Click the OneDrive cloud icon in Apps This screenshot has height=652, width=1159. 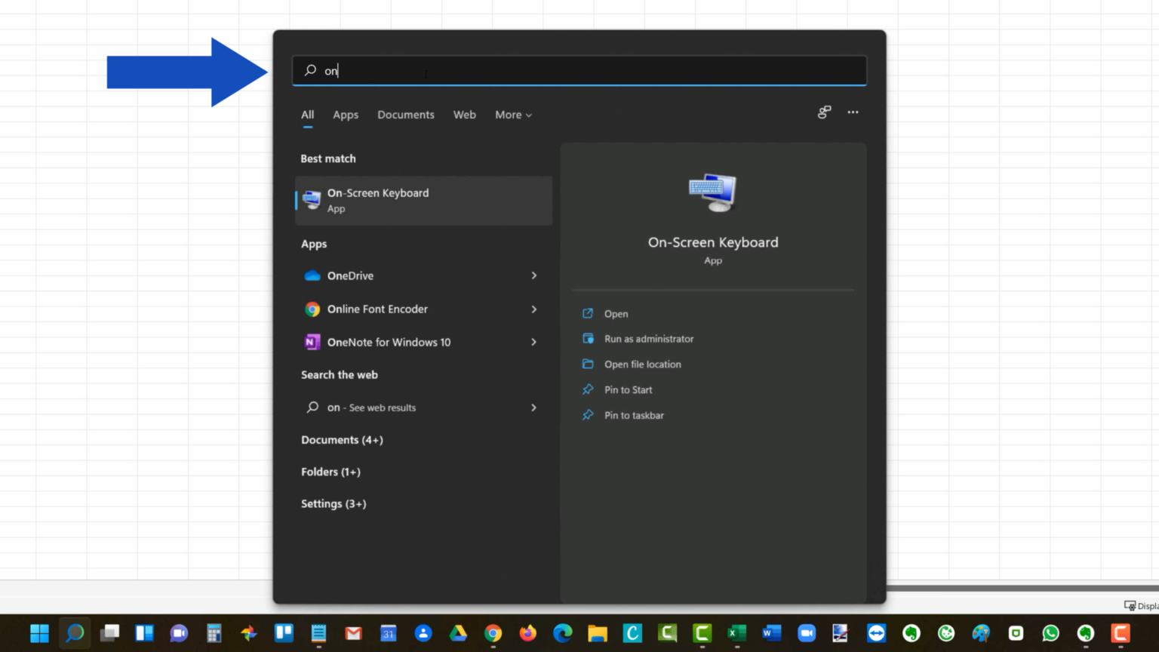(312, 276)
